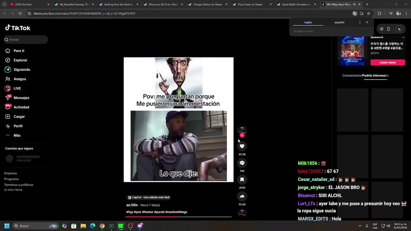Viewport: 411px width, 231px height.
Task: Switch to the Pizza Tower en Steam tab
Action: click(252, 4)
